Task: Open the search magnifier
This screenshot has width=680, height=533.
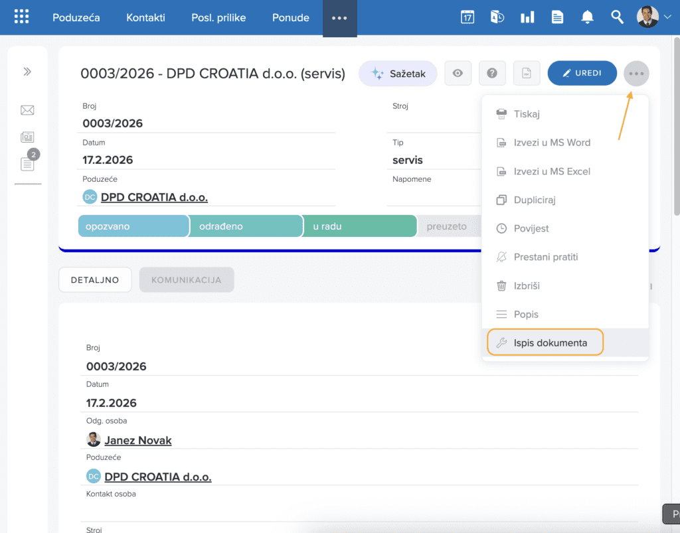Action: (617, 17)
